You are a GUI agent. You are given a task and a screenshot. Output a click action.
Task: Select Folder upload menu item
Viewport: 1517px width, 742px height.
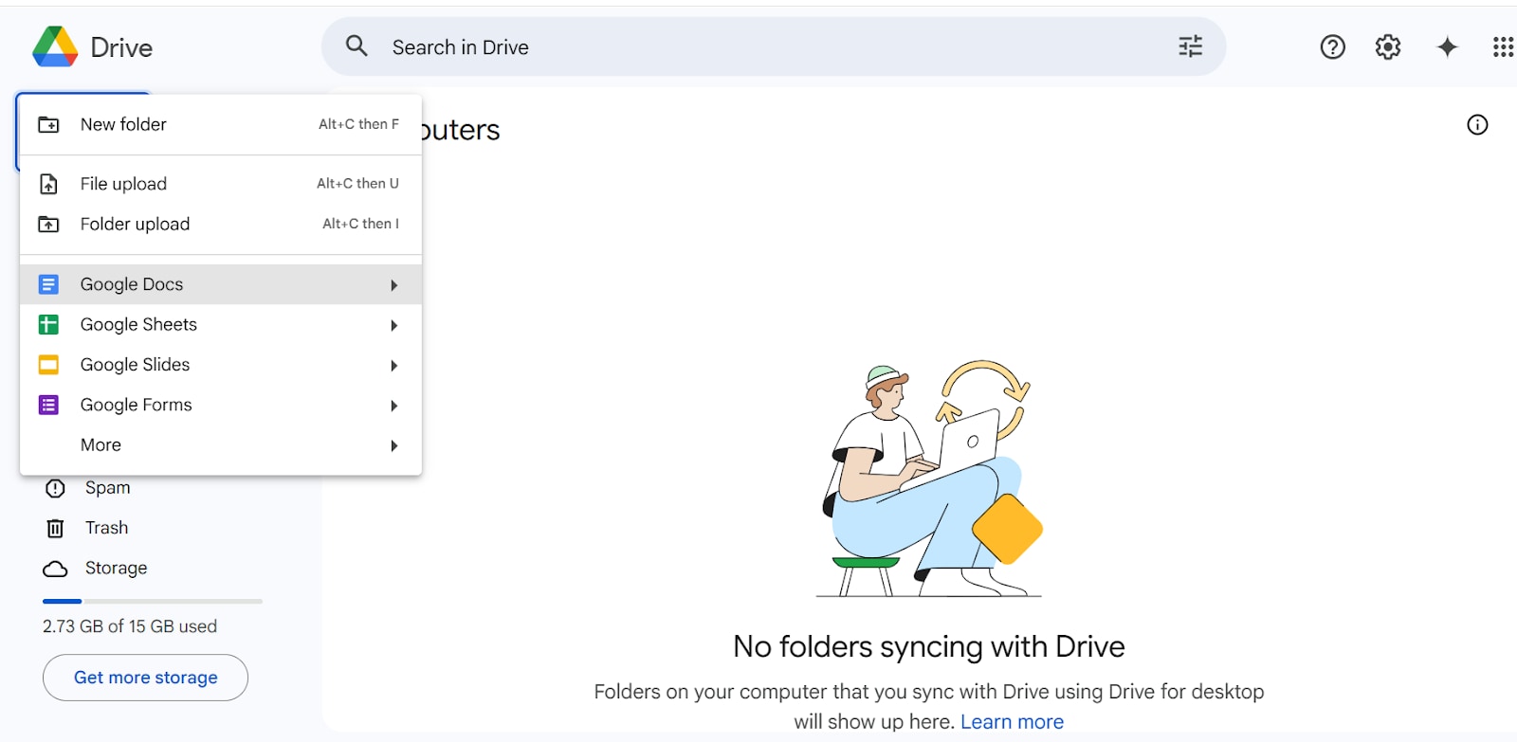coord(221,224)
